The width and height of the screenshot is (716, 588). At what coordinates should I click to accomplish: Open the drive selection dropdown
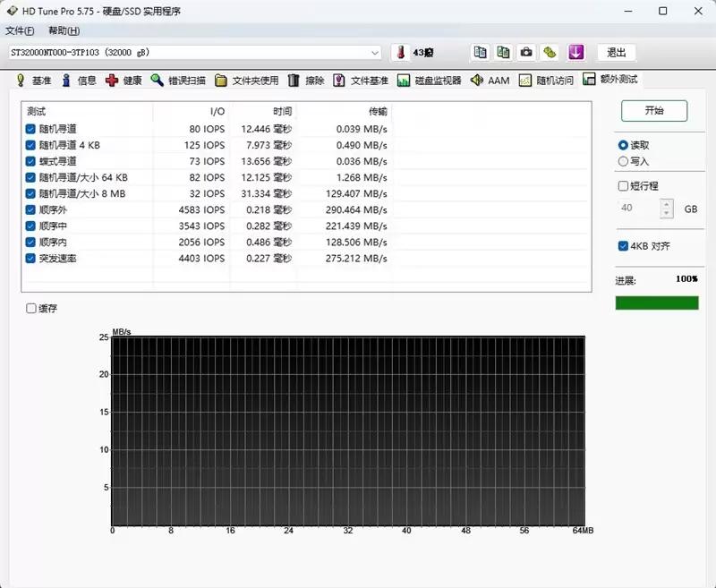coord(377,53)
